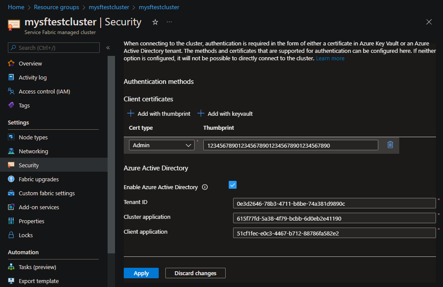The width and height of the screenshot is (443, 287).
Task: Open the ellipsis more options menu
Action: tap(169, 22)
